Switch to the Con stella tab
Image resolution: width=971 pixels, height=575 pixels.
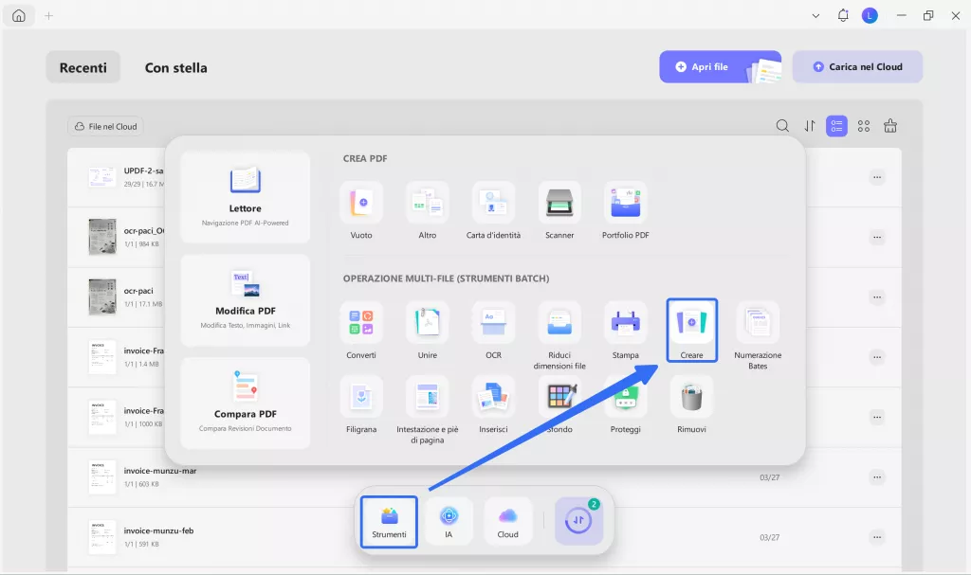[175, 67]
